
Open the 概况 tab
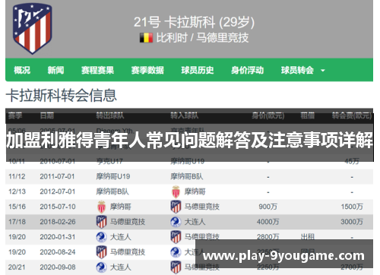click(22, 70)
